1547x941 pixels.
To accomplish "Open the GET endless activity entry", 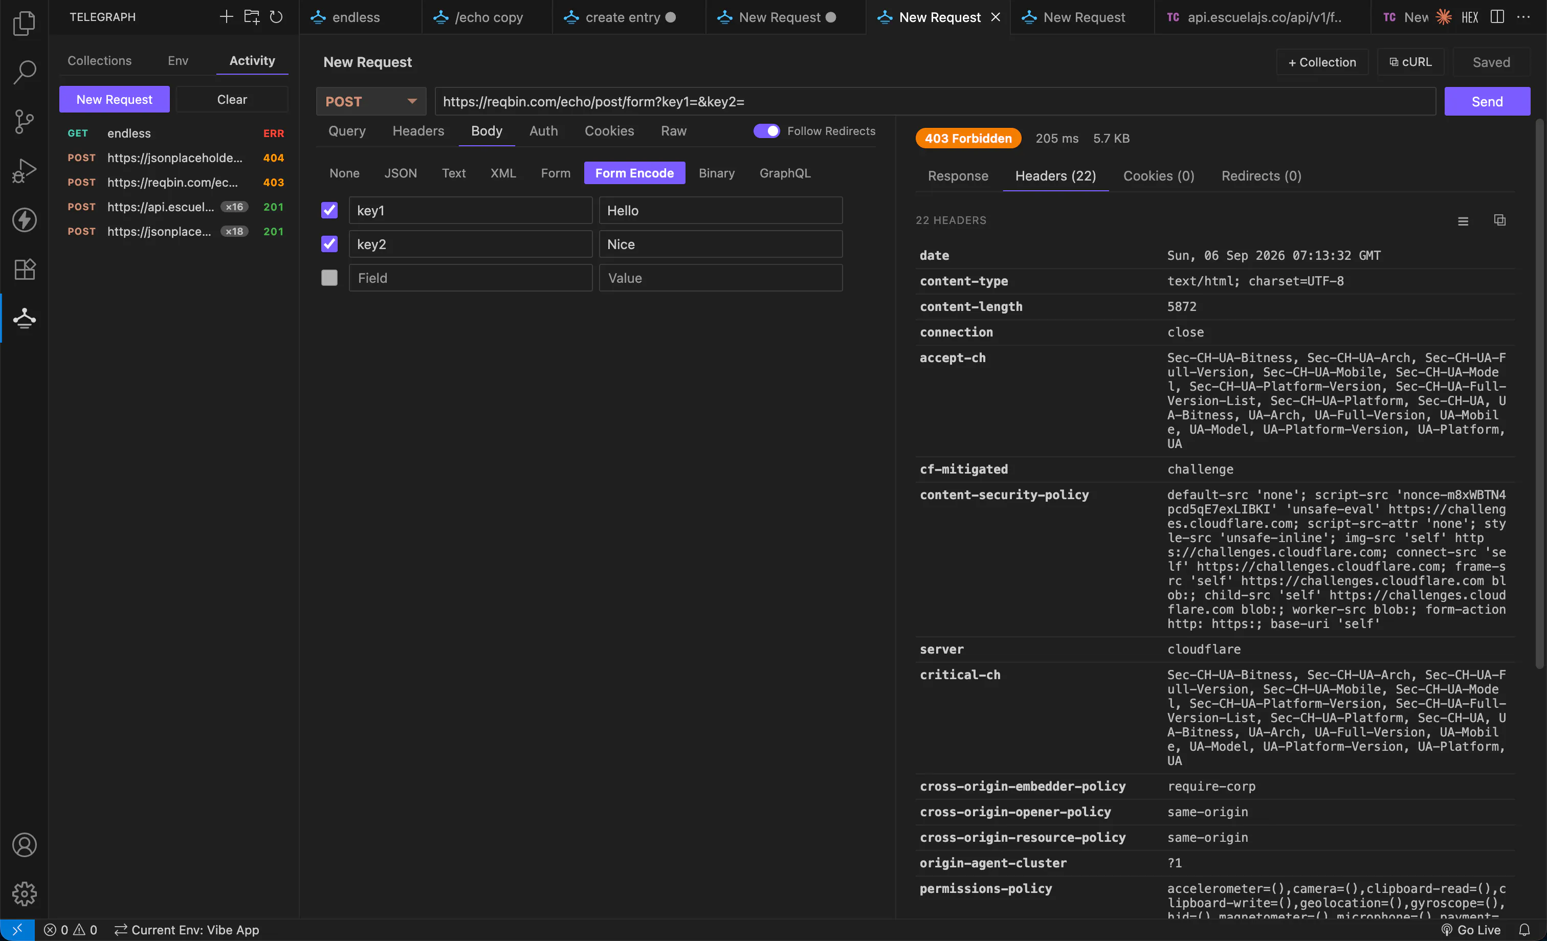I will (x=175, y=133).
